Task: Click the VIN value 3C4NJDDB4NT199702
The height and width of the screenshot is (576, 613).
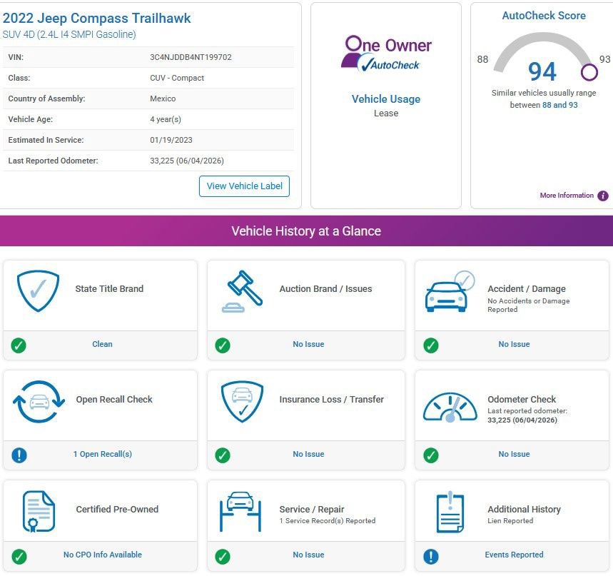Action: pos(191,57)
